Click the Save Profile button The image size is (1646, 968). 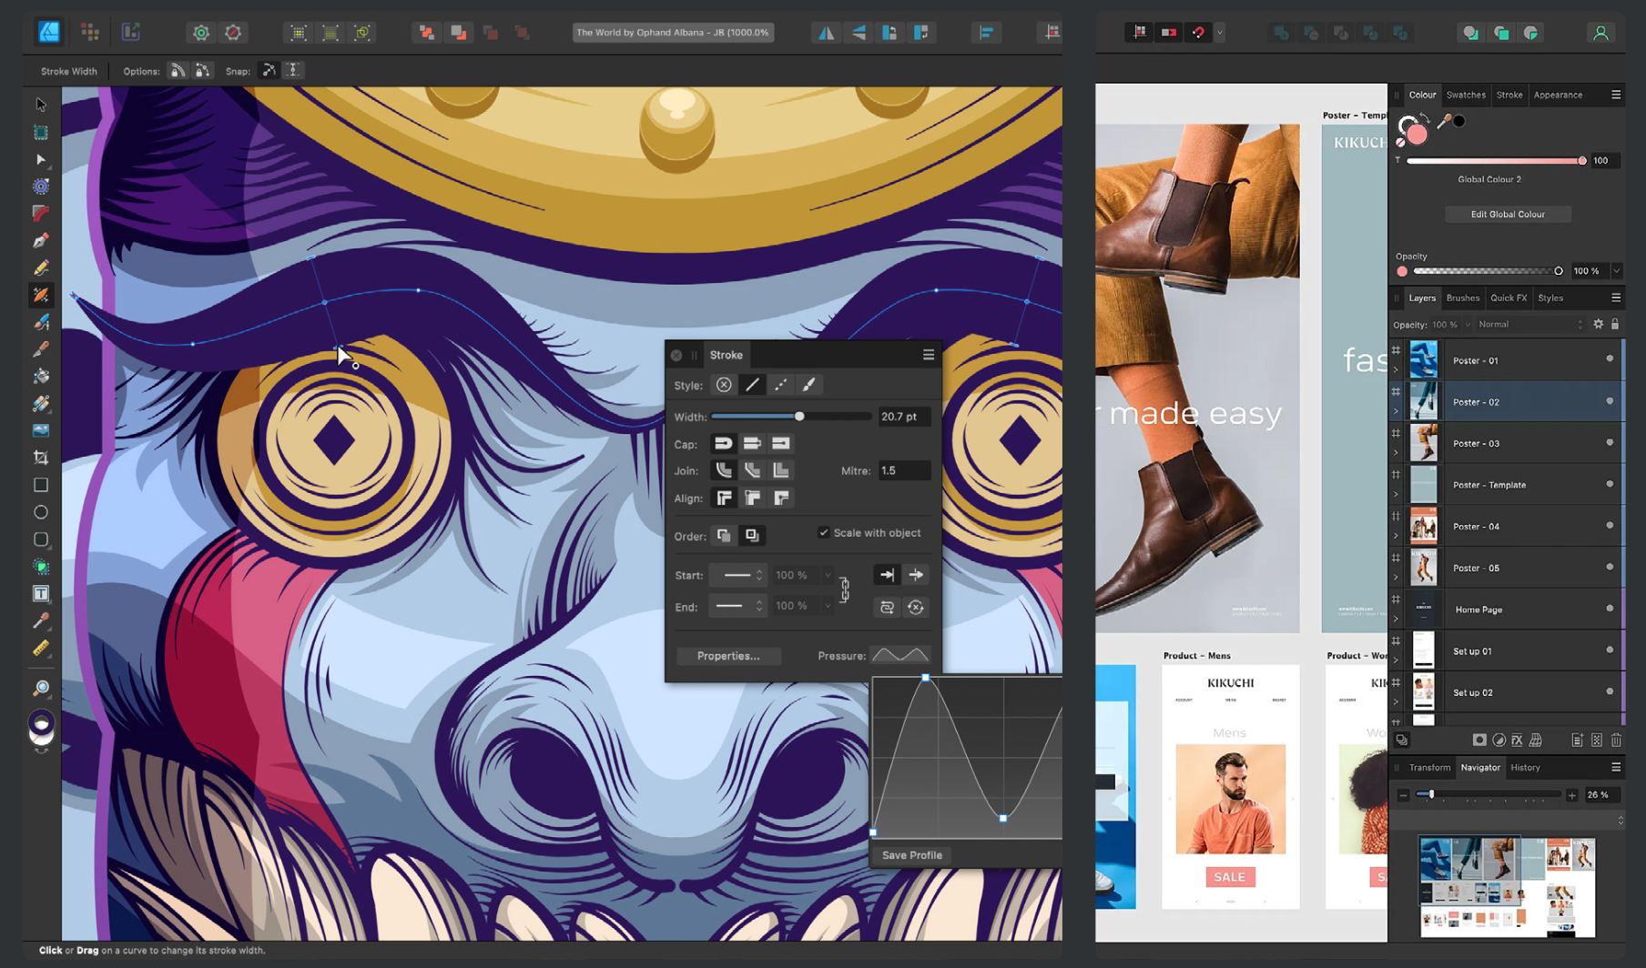pyautogui.click(x=911, y=855)
